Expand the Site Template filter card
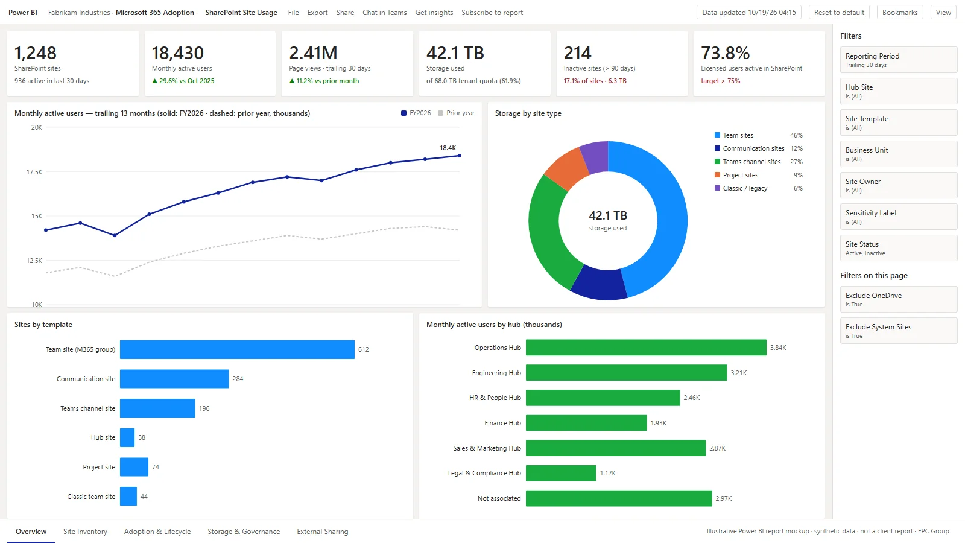The width and height of the screenshot is (965, 543). click(x=899, y=122)
